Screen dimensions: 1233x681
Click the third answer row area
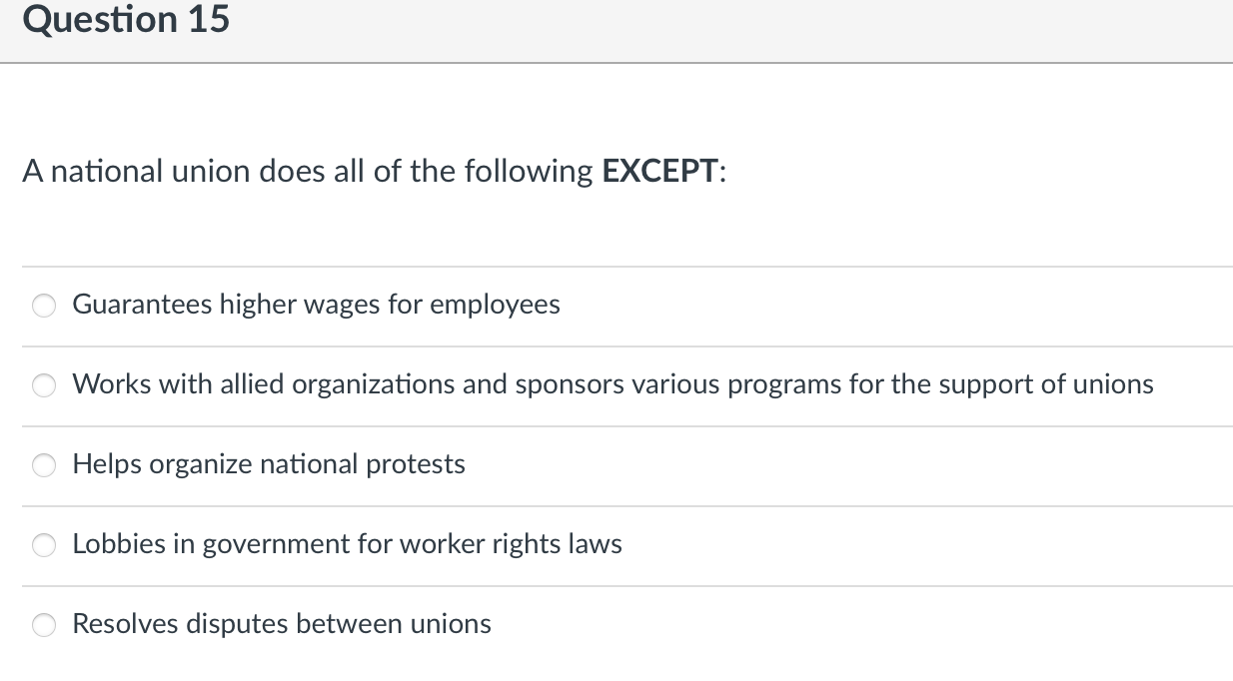tap(616, 464)
